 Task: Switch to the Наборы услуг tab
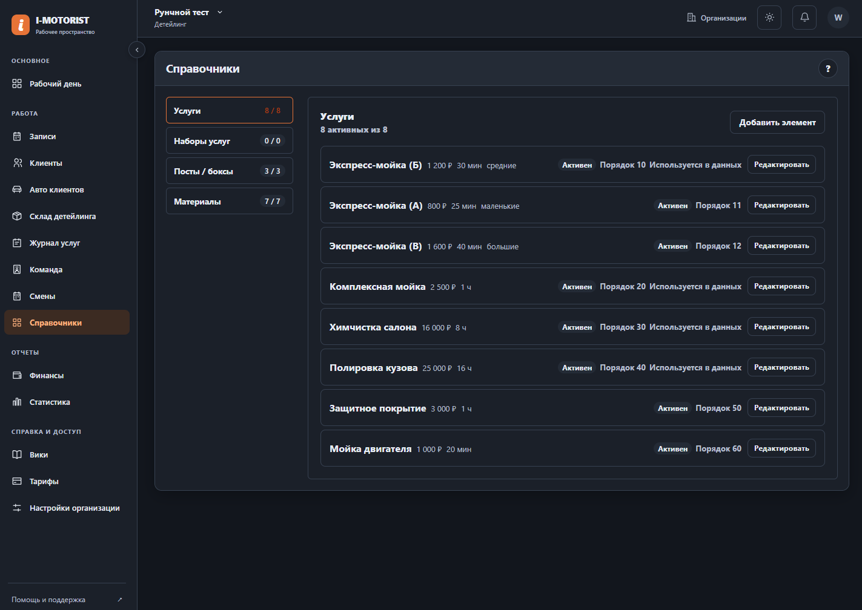[230, 140]
